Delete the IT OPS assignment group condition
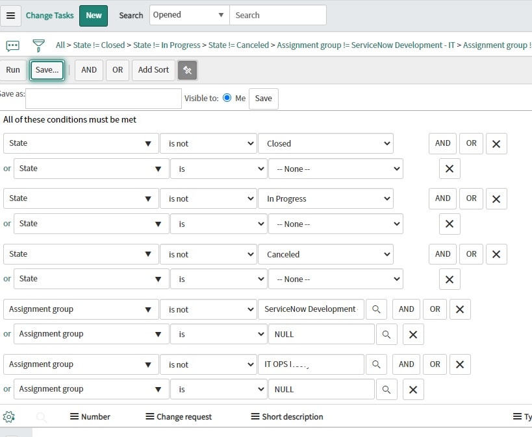Viewport: 532px width, 437px height. pos(460,364)
